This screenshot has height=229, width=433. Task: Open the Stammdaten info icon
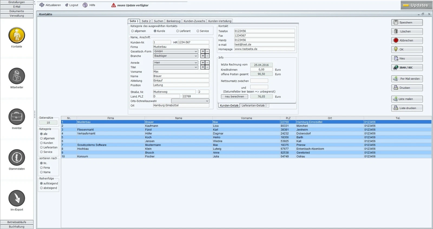pyautogui.click(x=17, y=157)
